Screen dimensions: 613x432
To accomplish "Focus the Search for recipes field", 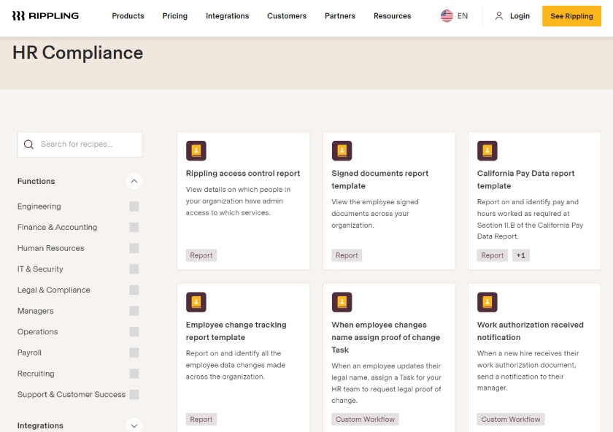I will (x=88, y=144).
